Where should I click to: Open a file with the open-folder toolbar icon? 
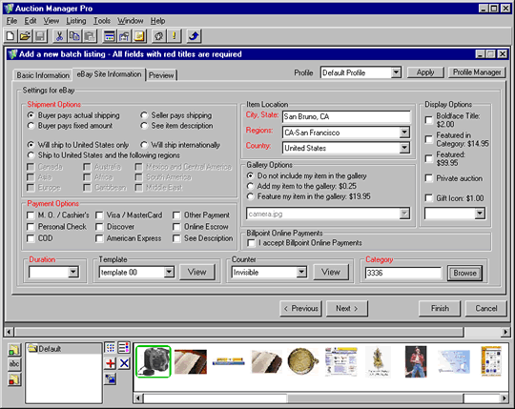pos(25,36)
